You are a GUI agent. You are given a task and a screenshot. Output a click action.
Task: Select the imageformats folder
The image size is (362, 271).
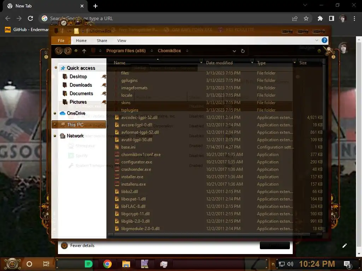pos(134,88)
